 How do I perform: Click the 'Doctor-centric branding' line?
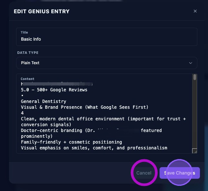[x=91, y=133]
